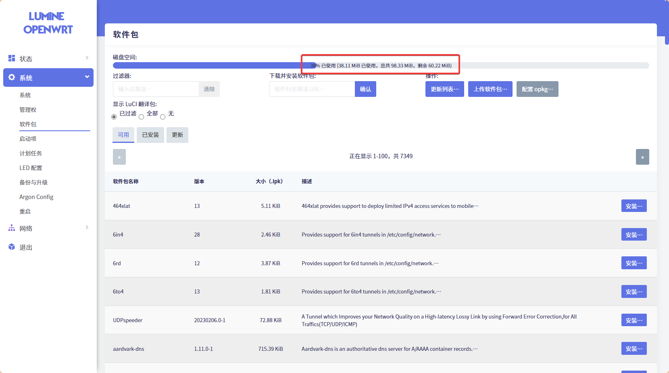Image resolution: width=669 pixels, height=373 pixels.
Task: Select the 全部 radio button
Action: [x=141, y=117]
